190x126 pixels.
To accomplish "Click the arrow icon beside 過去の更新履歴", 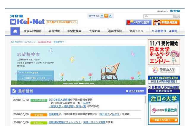I will [127, 91].
